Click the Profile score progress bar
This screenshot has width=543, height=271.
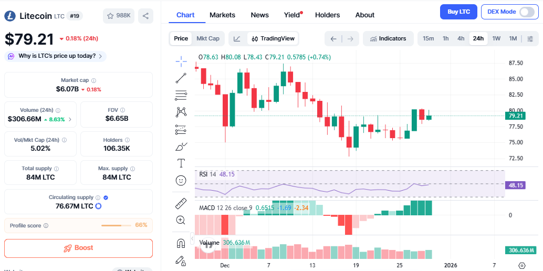(116, 225)
